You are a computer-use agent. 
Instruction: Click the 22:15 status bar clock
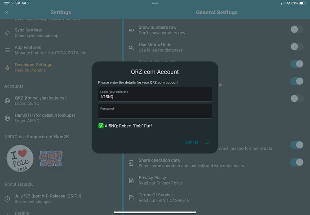tap(8, 3)
